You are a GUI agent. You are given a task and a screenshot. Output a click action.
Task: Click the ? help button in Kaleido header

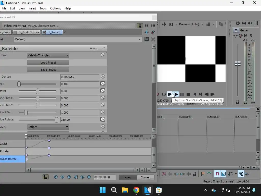[104, 48]
